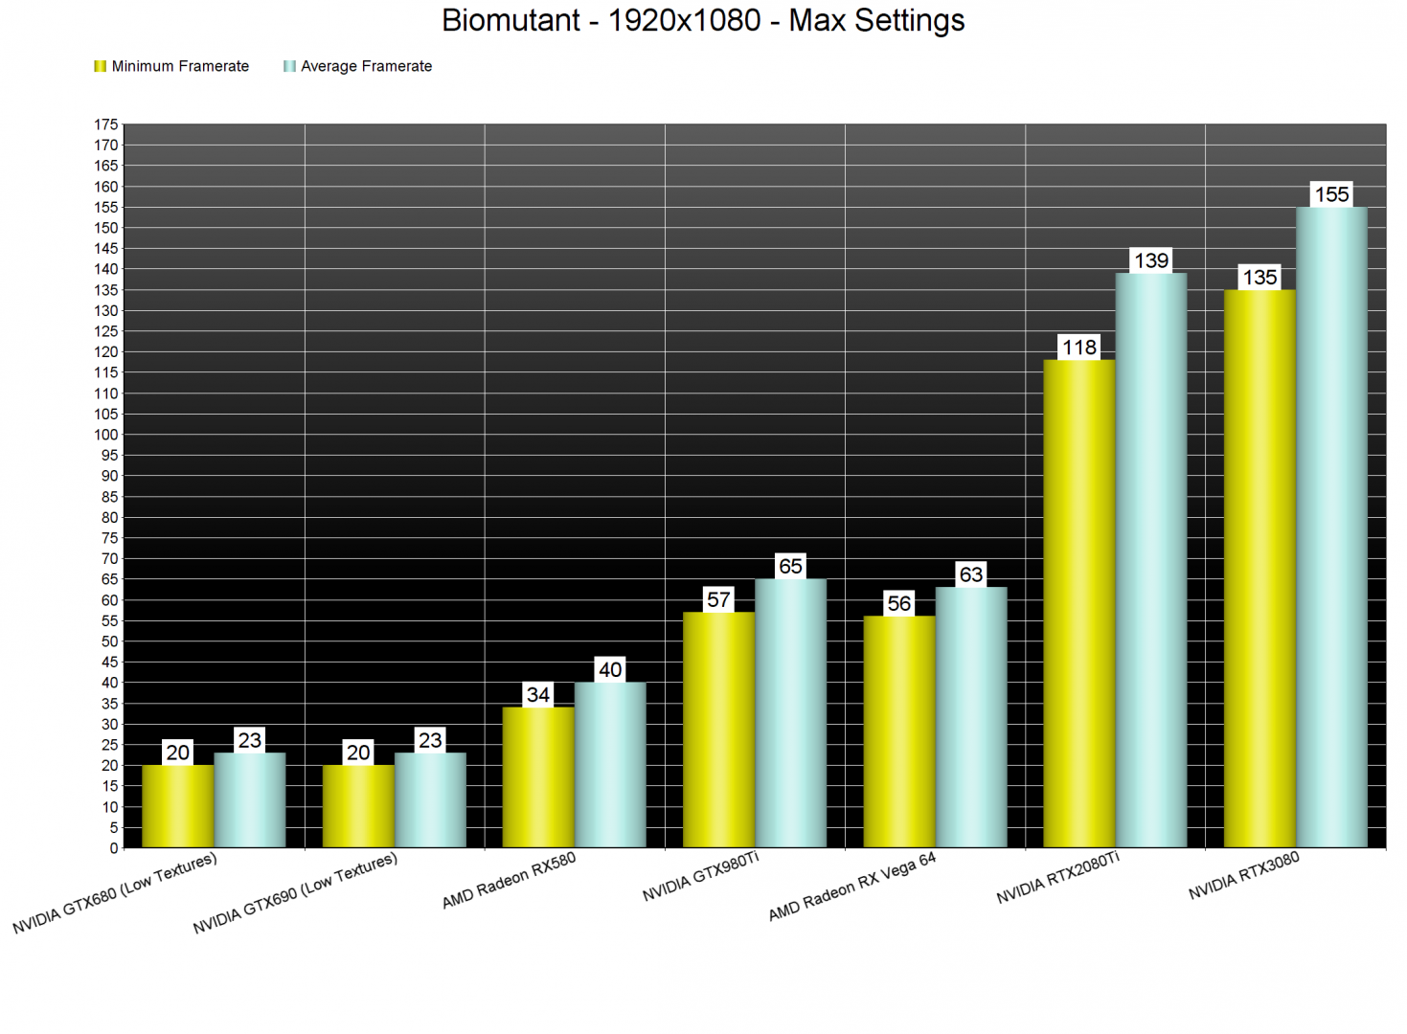Image resolution: width=1407 pixels, height=1034 pixels.
Task: Select the GTX980Ti average framerate bar
Action: tap(790, 713)
